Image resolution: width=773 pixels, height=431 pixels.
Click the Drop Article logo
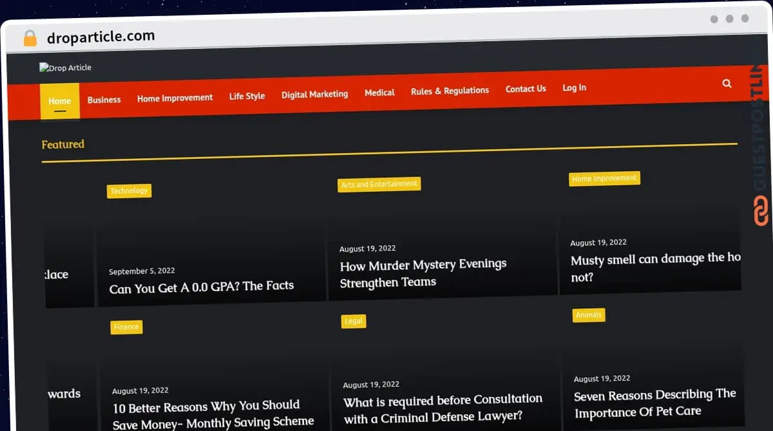64,67
